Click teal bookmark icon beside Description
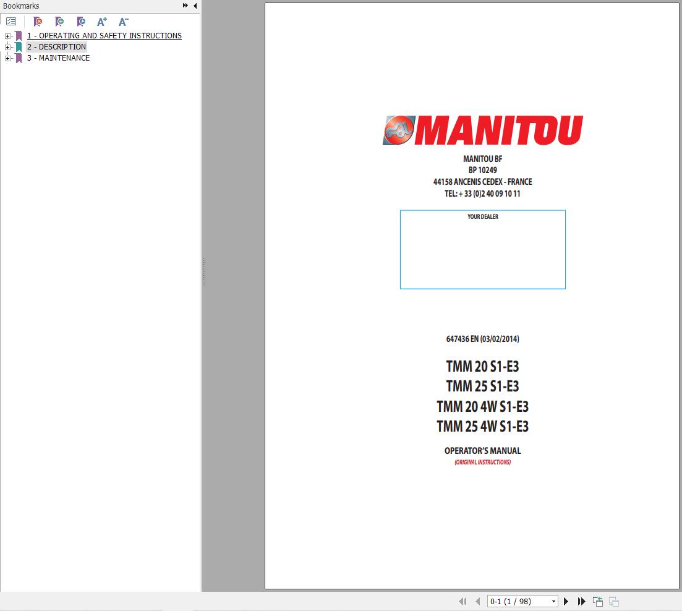Screen dimensions: 682x611 (19, 47)
